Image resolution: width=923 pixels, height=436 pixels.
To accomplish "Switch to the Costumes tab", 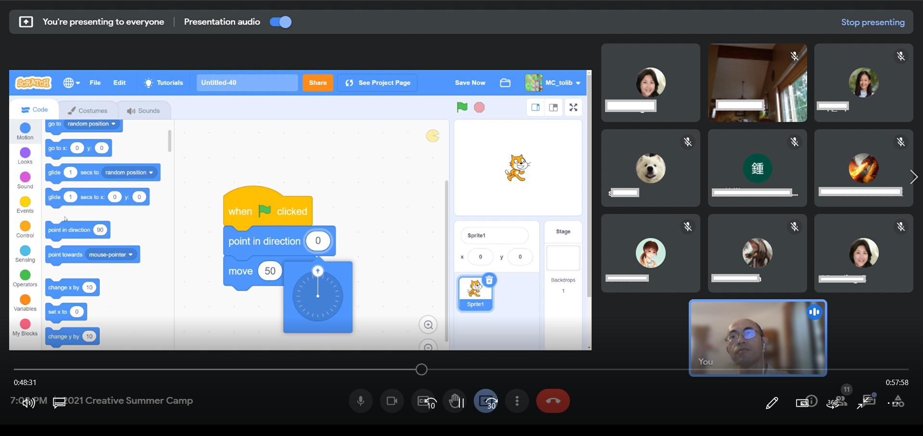I will pyautogui.click(x=88, y=111).
